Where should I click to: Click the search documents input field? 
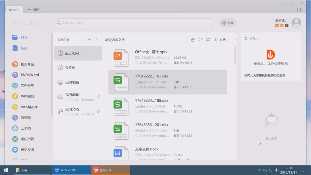click(x=133, y=23)
